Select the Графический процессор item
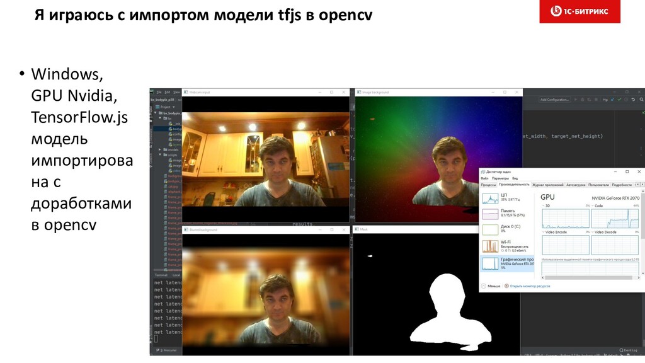Image resolution: width=645 pixels, height=363 pixels. (507, 263)
